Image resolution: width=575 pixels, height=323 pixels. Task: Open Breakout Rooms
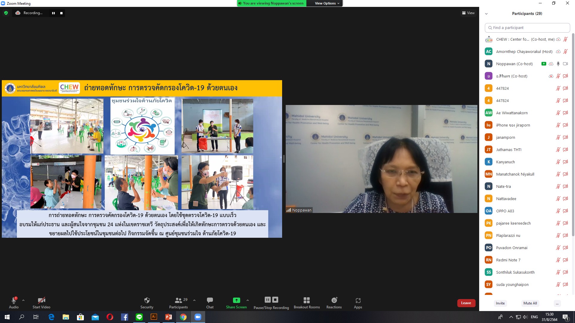307,303
